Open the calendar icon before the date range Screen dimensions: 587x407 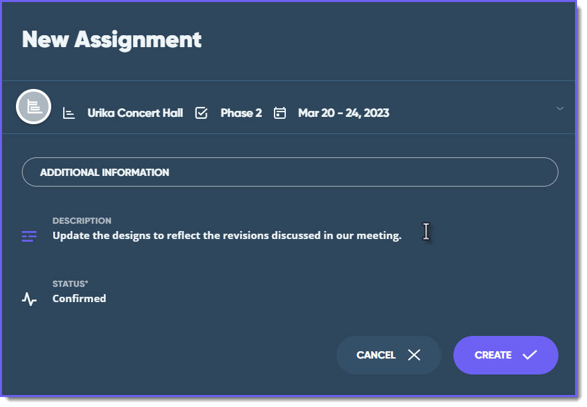[280, 113]
